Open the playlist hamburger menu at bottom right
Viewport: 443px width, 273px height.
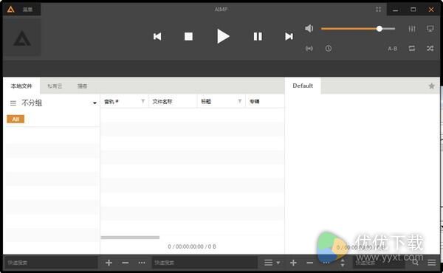point(431,263)
